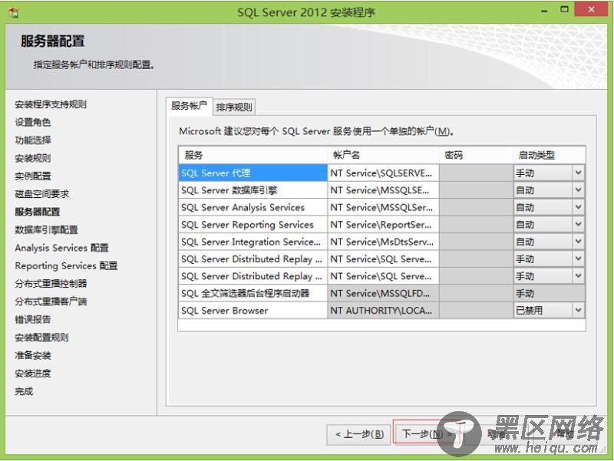Click account name NT Service\MsDtsServ... cell

(383, 242)
